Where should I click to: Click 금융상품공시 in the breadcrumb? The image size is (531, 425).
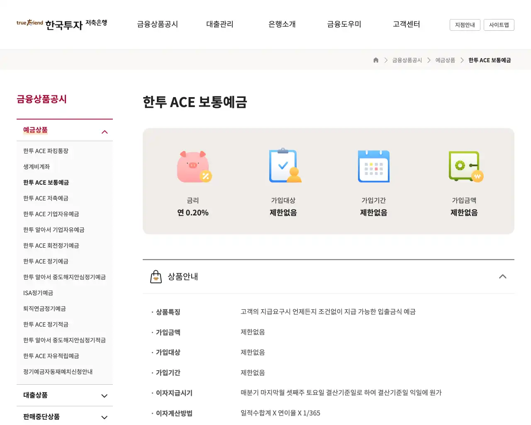[x=407, y=60]
